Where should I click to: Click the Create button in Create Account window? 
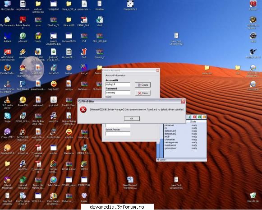(142, 85)
